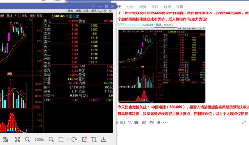Click the music share icon in chat toolbar
249x145 pixels.
click(x=144, y=122)
